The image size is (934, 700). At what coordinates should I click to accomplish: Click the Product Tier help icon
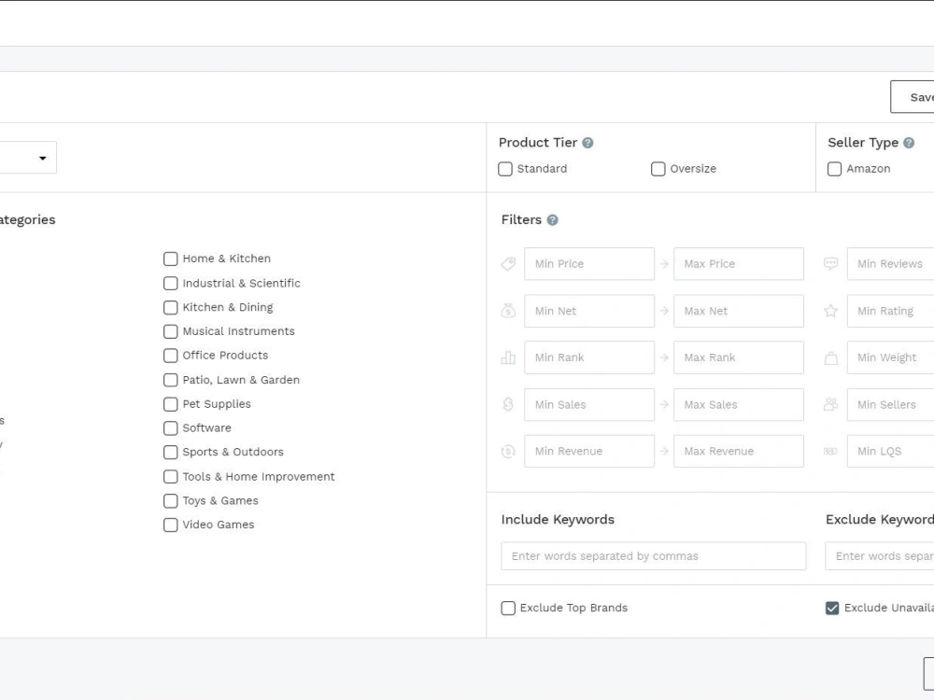tap(587, 143)
